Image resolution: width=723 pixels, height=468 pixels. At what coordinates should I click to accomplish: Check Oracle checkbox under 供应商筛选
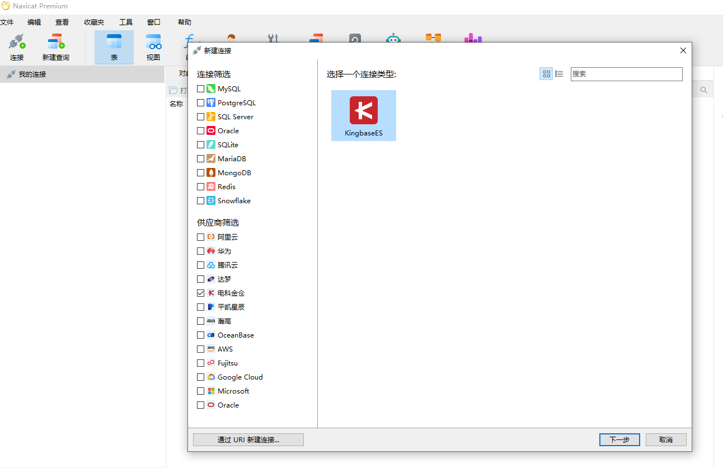pyautogui.click(x=200, y=405)
